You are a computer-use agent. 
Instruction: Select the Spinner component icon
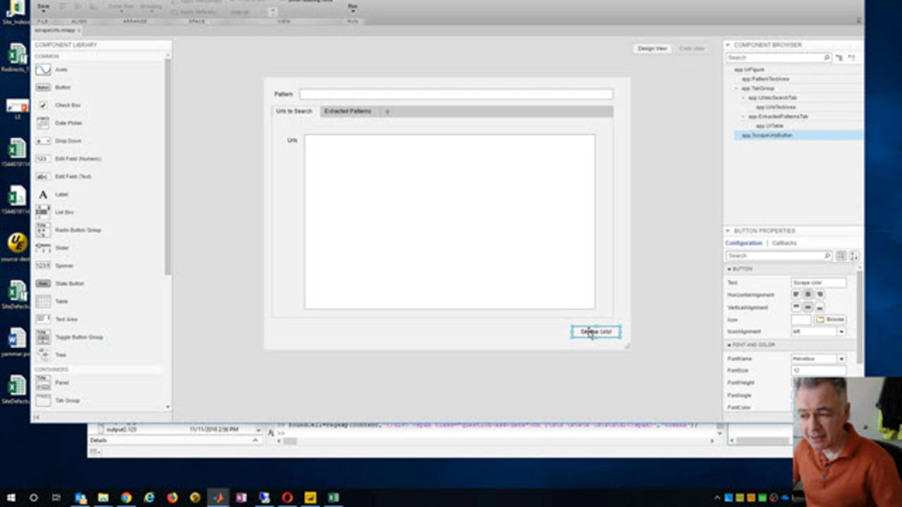(43, 265)
